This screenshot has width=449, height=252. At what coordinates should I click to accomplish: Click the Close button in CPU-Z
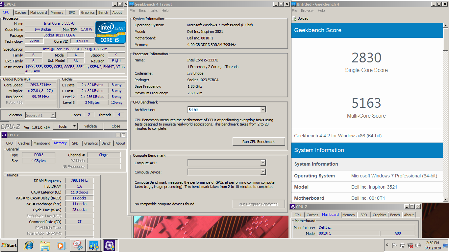pyautogui.click(x=116, y=126)
